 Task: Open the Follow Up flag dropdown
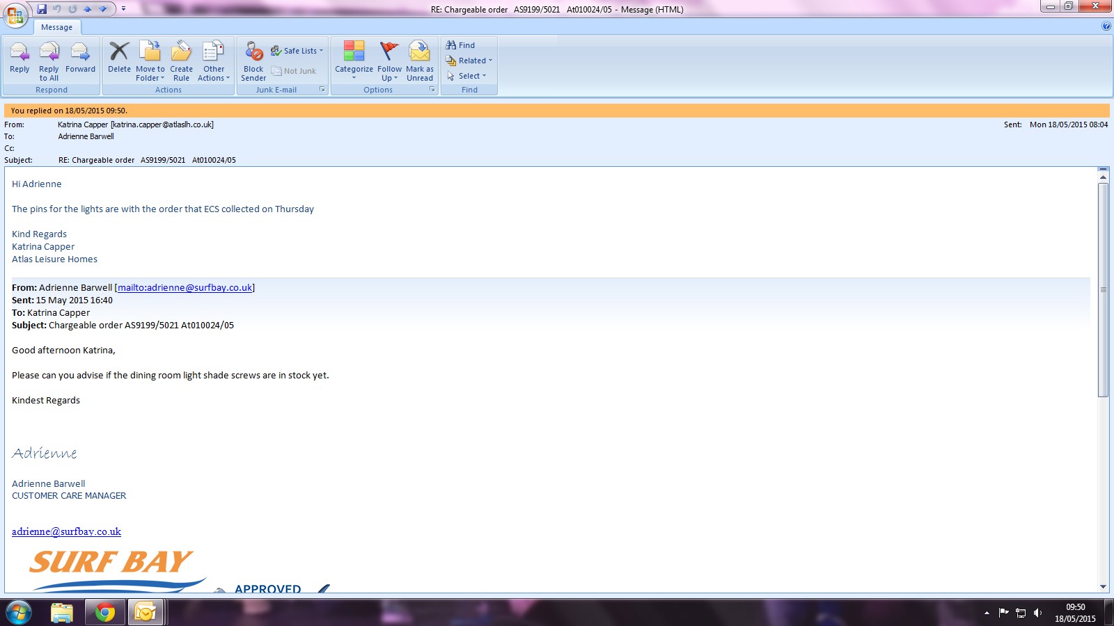point(389,60)
